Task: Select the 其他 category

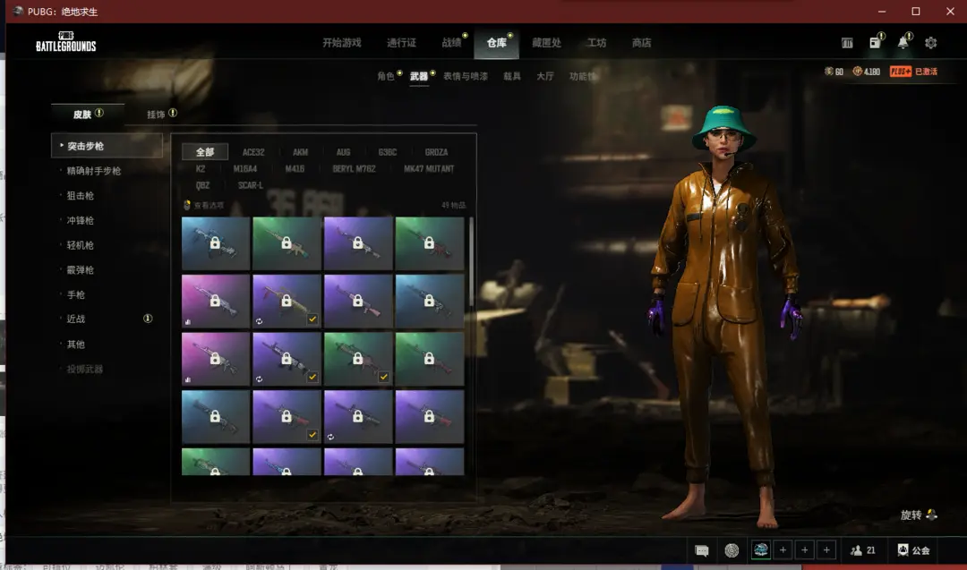Action: point(76,345)
